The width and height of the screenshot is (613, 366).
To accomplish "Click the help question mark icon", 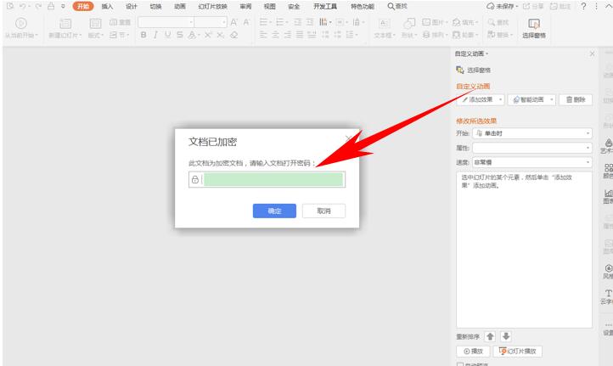I will pos(583,6).
